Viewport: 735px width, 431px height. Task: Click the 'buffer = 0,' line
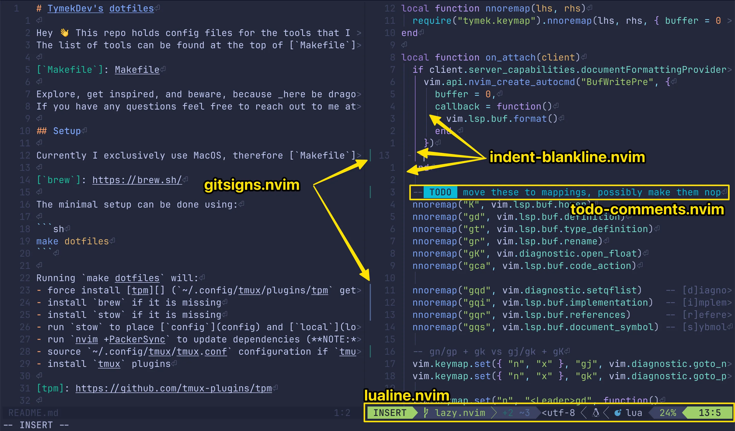465,94
